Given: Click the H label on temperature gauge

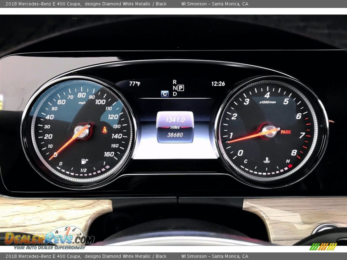Looking at the screenshot, I should click(x=288, y=161).
